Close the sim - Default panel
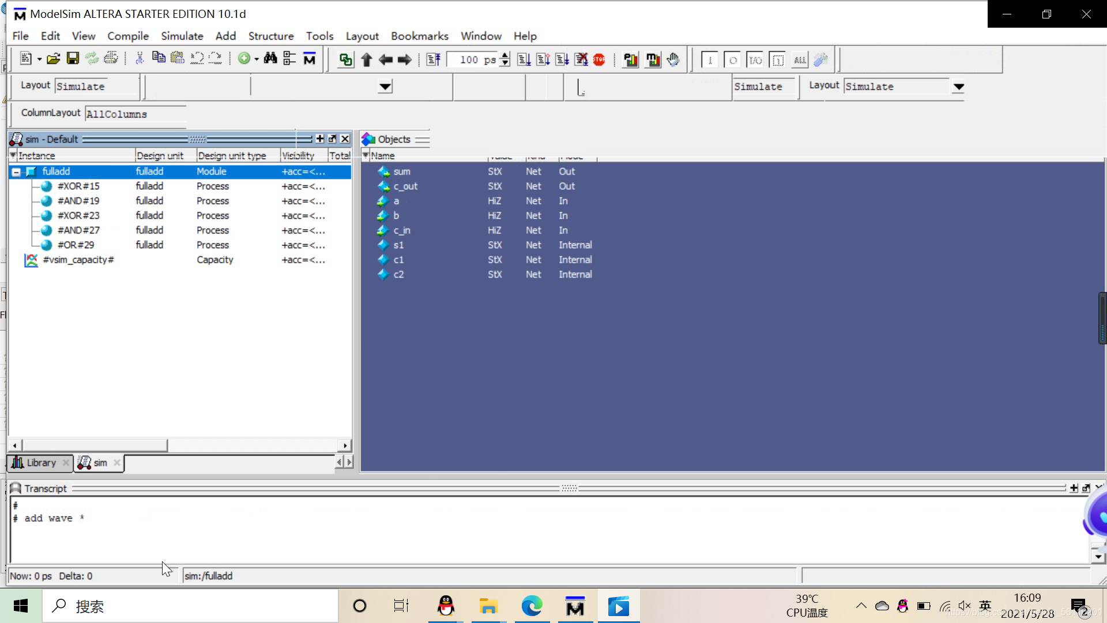This screenshot has width=1107, height=623. (345, 139)
